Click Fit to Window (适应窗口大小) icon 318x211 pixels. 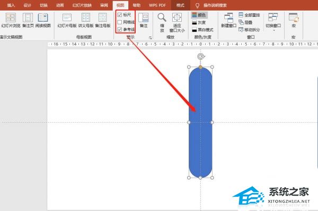(x=177, y=18)
